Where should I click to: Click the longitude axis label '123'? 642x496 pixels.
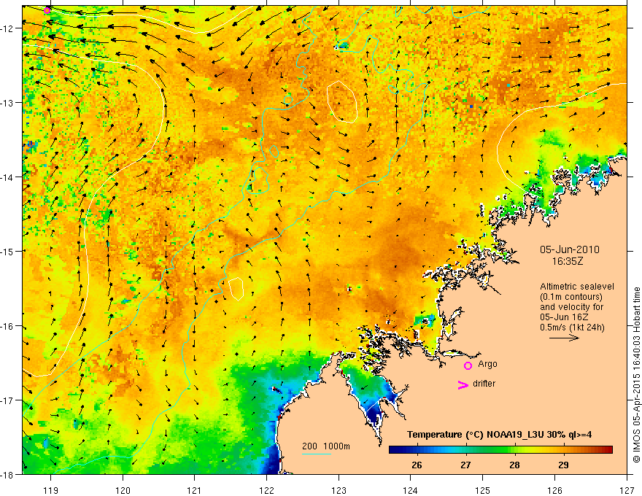coord(339,490)
